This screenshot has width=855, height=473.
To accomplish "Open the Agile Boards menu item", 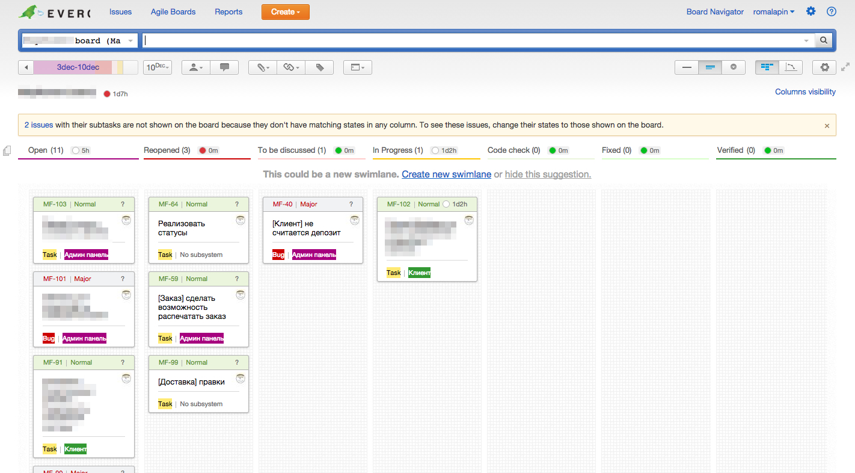I will click(x=173, y=11).
